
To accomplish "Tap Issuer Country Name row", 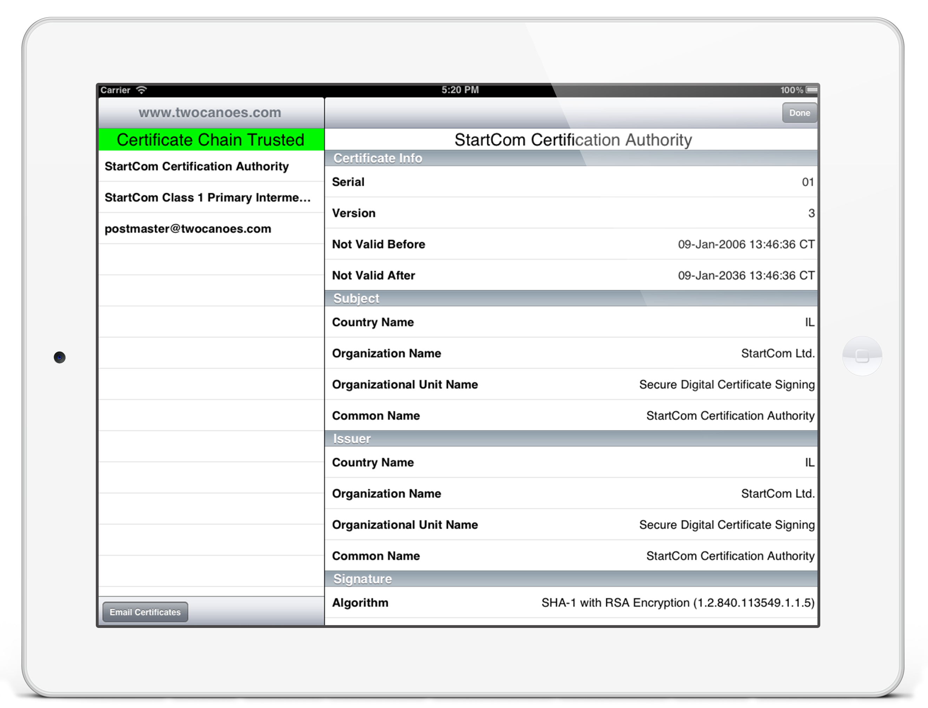I will coord(571,462).
